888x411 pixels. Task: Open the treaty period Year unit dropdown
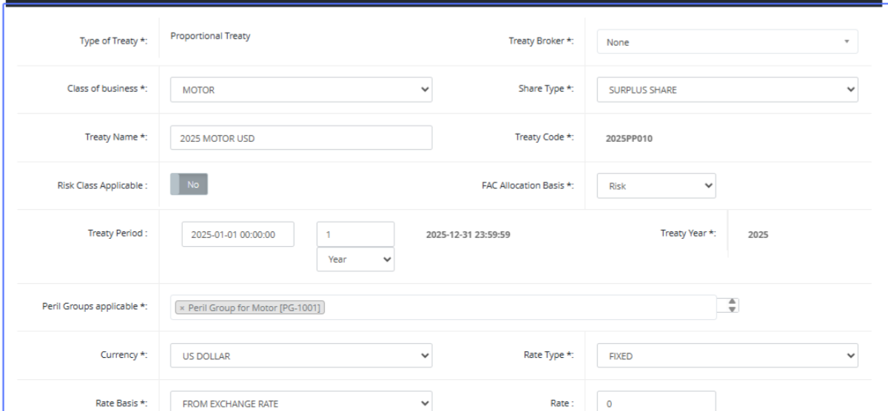355,259
